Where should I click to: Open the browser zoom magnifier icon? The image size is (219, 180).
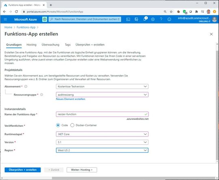pyautogui.click(x=165, y=12)
